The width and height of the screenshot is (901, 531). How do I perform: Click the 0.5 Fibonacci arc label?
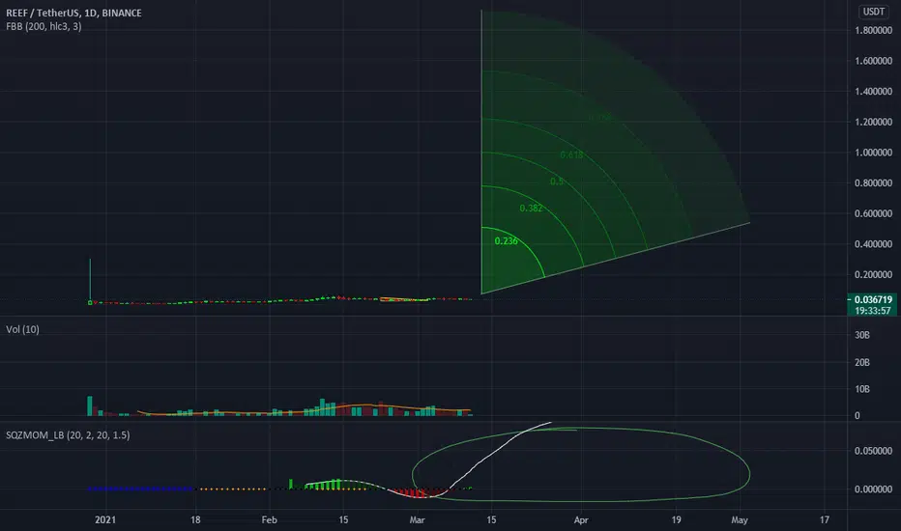(x=557, y=182)
